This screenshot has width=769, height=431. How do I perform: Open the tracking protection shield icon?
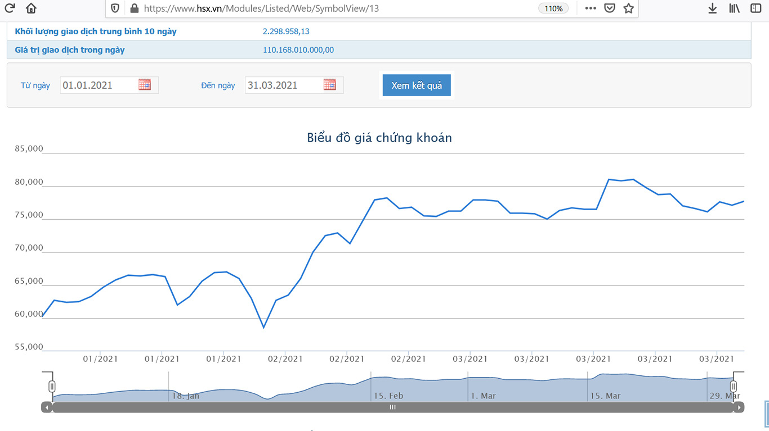pos(115,8)
